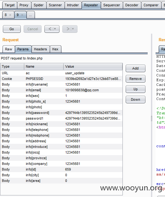Move parameter Up
This screenshot has width=165, height=197.
coord(135,89)
